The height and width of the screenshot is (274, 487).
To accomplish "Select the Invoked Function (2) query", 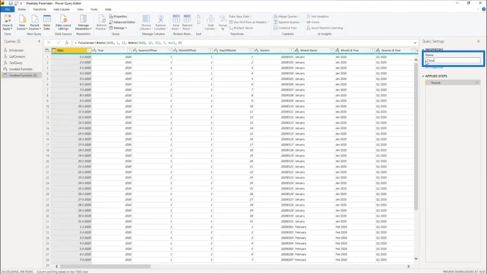I will (21, 75).
